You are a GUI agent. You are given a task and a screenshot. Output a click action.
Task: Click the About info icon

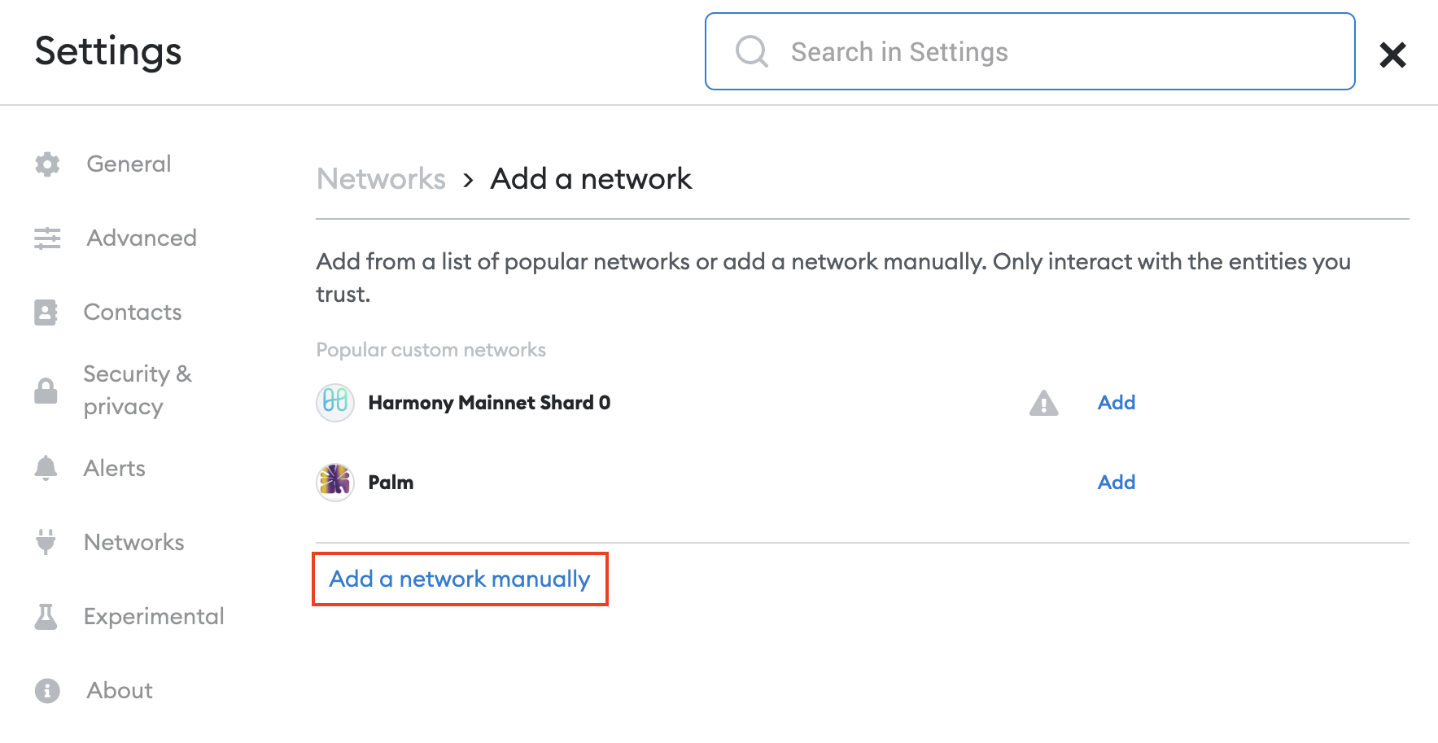(x=47, y=691)
